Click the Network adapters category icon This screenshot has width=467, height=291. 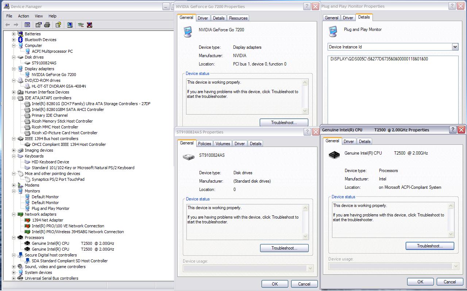[20, 214]
